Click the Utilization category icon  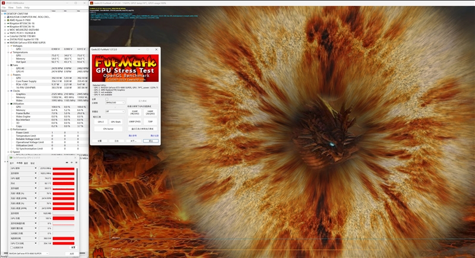[x=11, y=103]
